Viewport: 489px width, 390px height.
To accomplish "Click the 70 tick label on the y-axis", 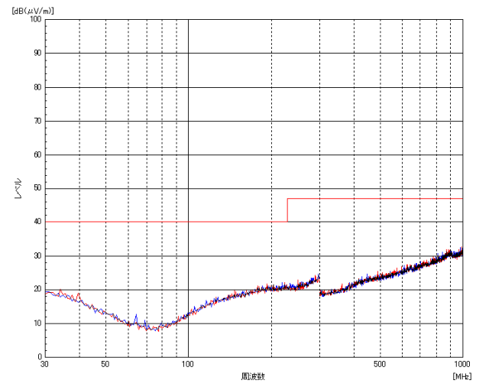I will (36, 121).
